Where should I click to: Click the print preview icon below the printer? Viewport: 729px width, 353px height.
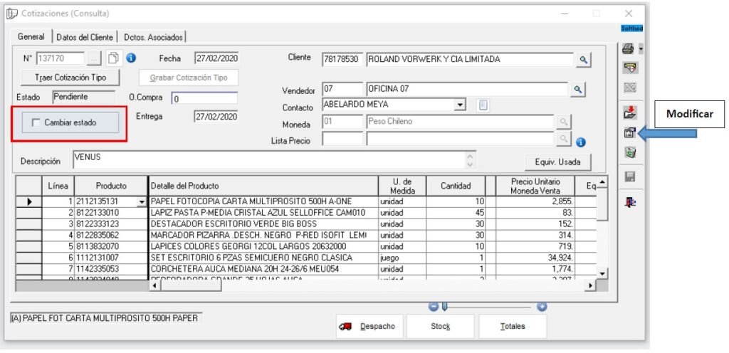[x=629, y=68]
